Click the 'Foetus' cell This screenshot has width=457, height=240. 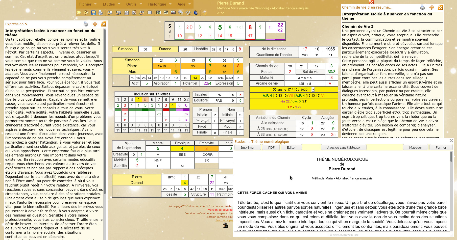pos(267,72)
